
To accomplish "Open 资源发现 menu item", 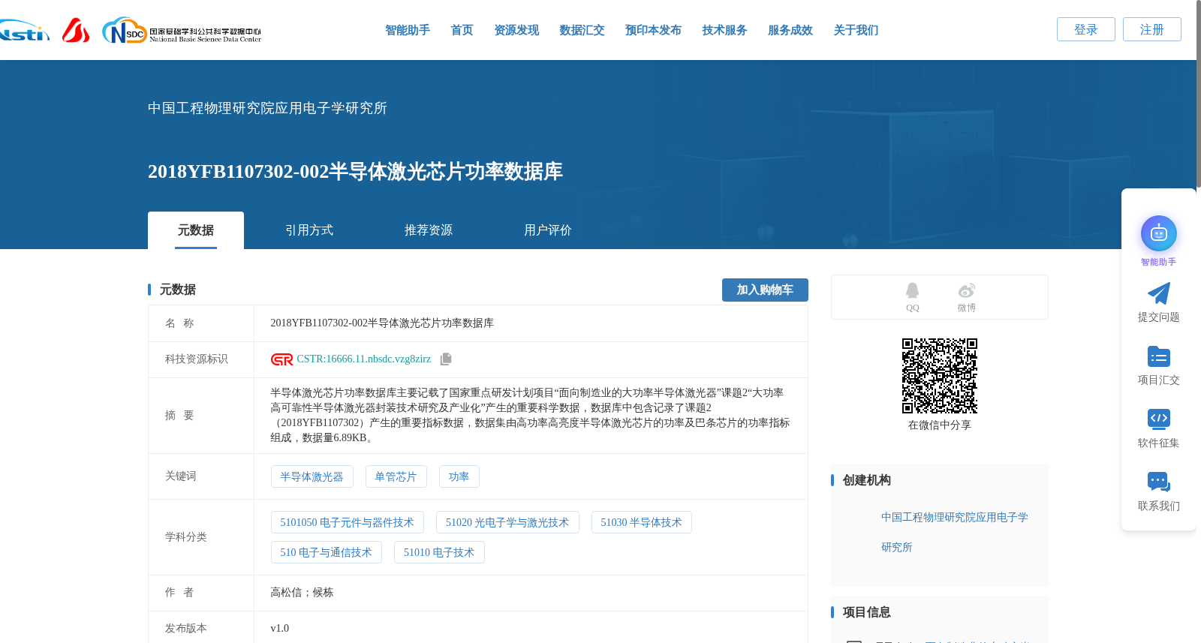I will point(516,30).
